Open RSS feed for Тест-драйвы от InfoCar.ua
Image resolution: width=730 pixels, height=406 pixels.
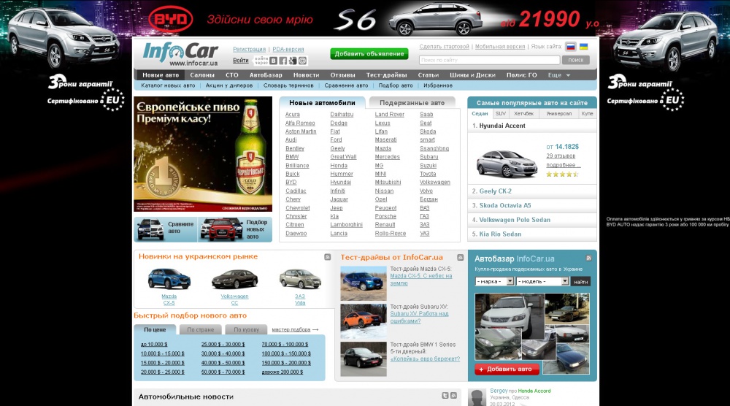pos(460,258)
